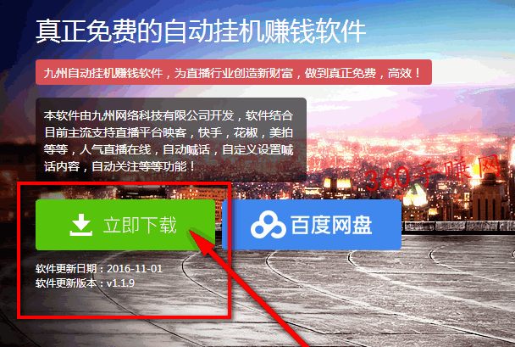Image resolution: width=515 pixels, height=347 pixels.
Task: Select the 2016-11-01 date value
Action: click(135, 269)
